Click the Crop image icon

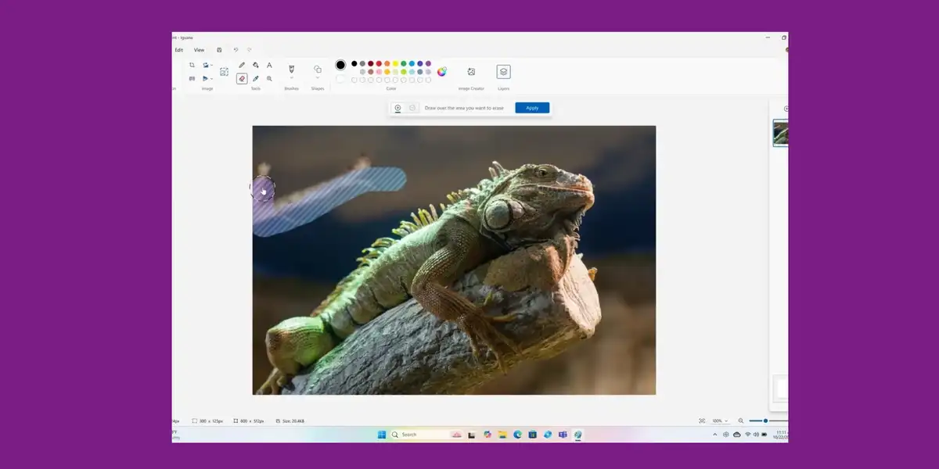point(192,65)
